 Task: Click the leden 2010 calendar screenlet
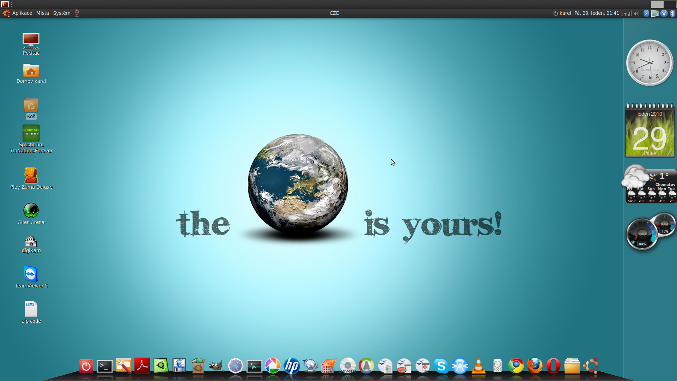pos(650,131)
